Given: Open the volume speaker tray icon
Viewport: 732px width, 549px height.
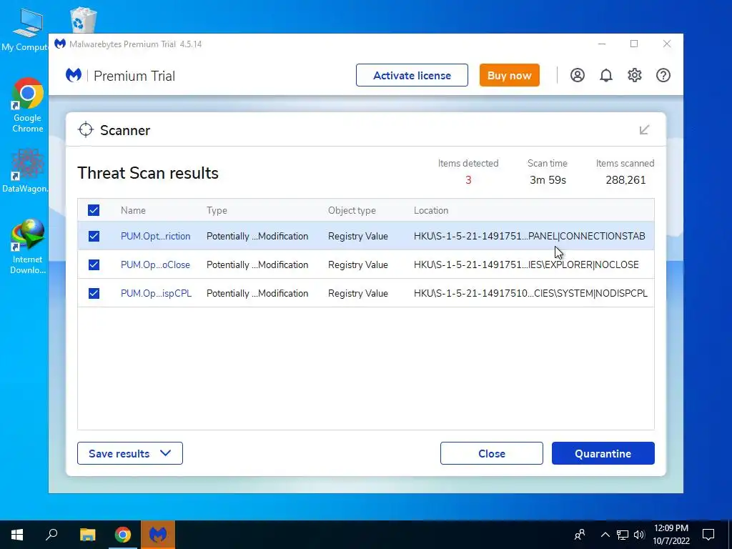Looking at the screenshot, I should coord(639,535).
